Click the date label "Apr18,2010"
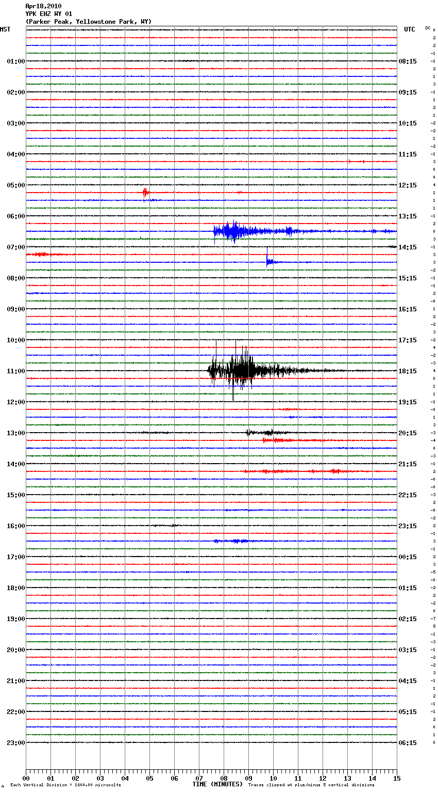The width and height of the screenshot is (438, 792). tap(43, 6)
